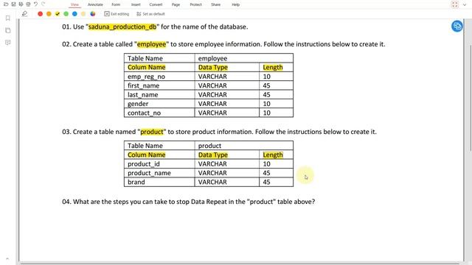This screenshot has height=265, width=472.
Task: Pick the blue highlight color
Action: click(x=74, y=14)
